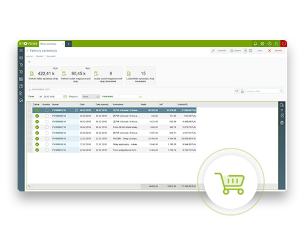The height and width of the screenshot is (232, 303).
Task: Tick the select-all checkbox in table header
Action: (30, 104)
